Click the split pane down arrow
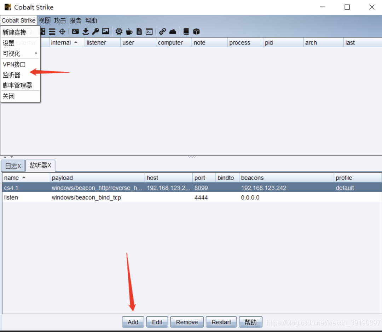This screenshot has height=332, width=382. point(11,157)
